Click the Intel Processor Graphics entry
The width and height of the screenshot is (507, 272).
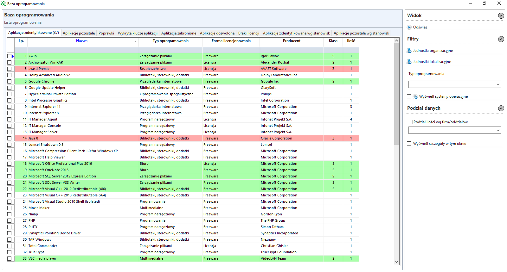(48, 100)
